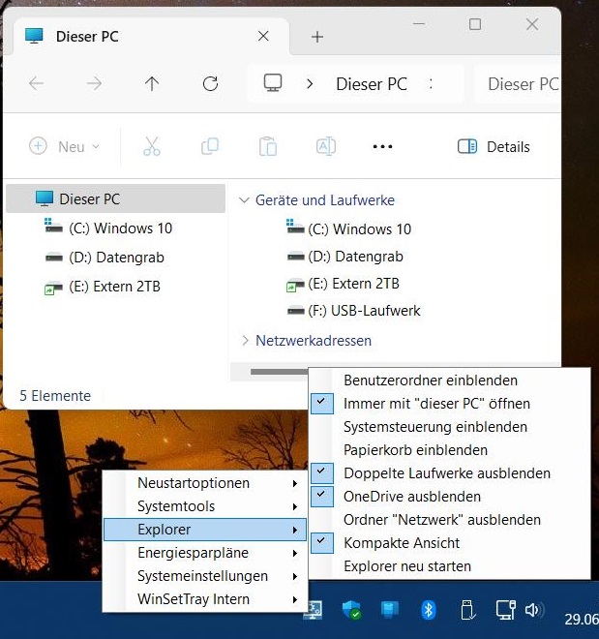Image resolution: width=599 pixels, height=639 pixels.
Task: Select (E:) Extern 2TB drive in main list
Action: 343,284
